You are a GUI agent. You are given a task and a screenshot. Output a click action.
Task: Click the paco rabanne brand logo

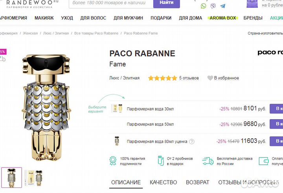tap(270, 53)
